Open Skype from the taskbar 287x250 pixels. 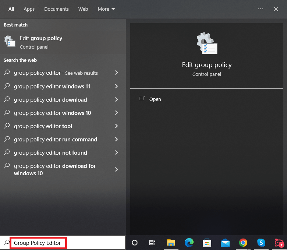coord(261,243)
